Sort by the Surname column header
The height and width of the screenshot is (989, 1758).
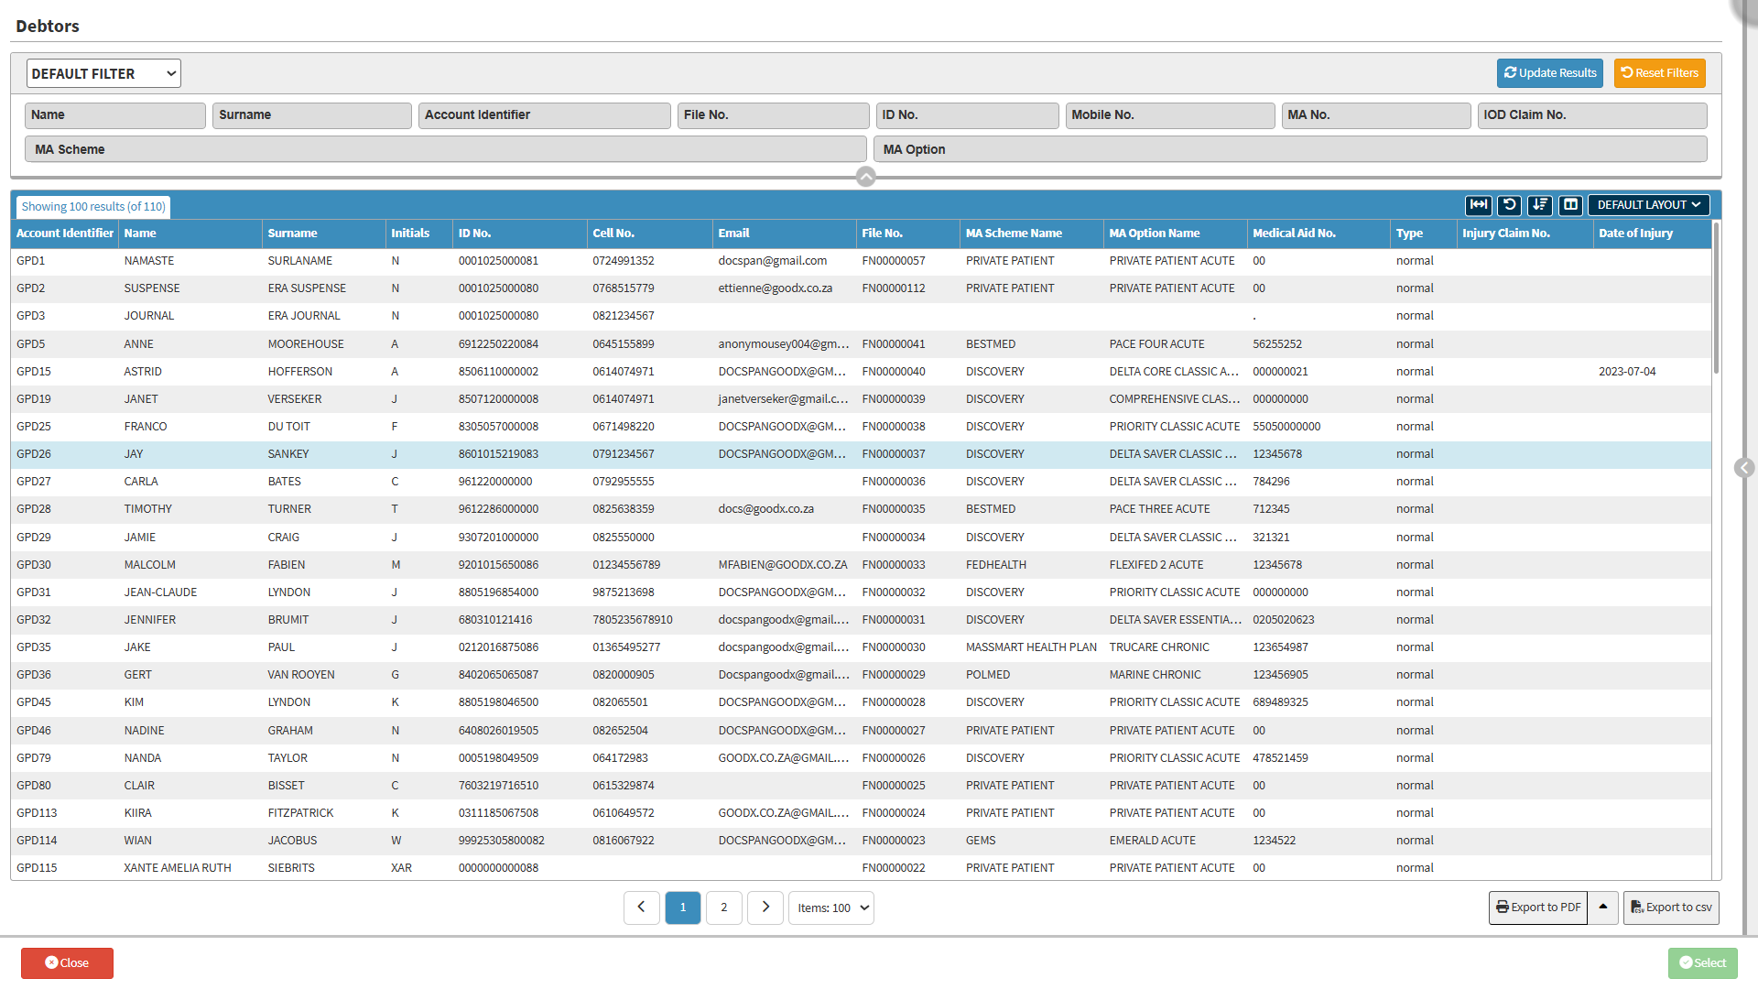(292, 234)
